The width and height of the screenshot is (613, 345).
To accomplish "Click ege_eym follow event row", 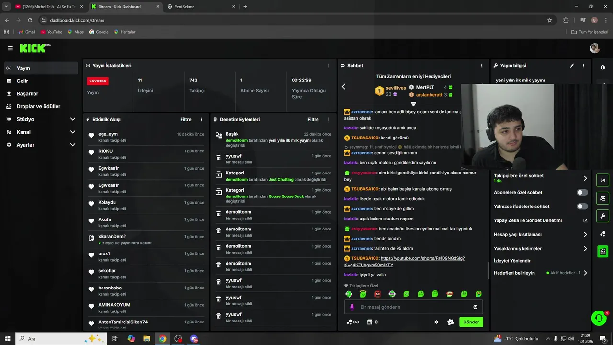I will click(x=146, y=137).
